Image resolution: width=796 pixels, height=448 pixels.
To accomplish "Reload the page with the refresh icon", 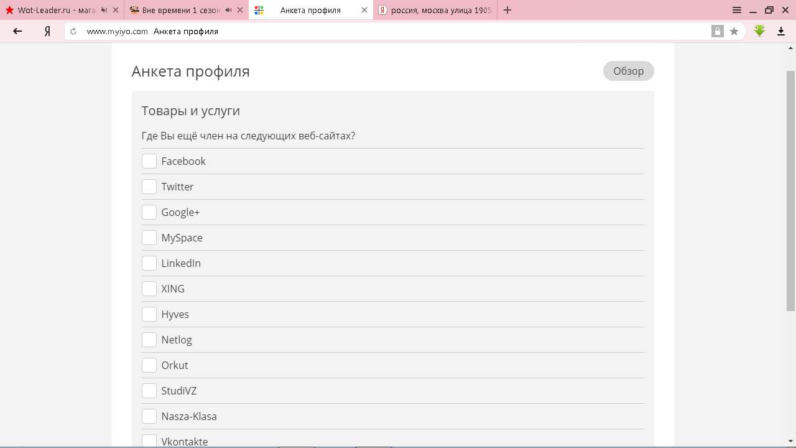I will click(73, 31).
